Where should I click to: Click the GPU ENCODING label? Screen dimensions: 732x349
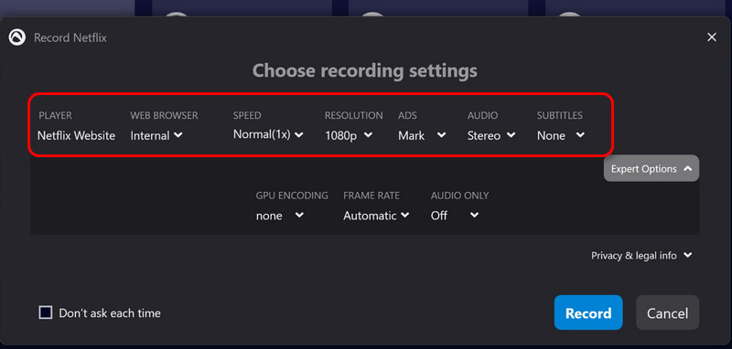(292, 196)
